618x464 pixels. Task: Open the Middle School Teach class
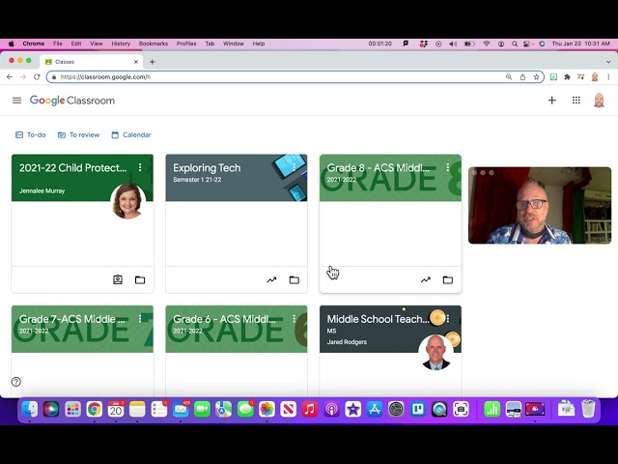point(378,319)
